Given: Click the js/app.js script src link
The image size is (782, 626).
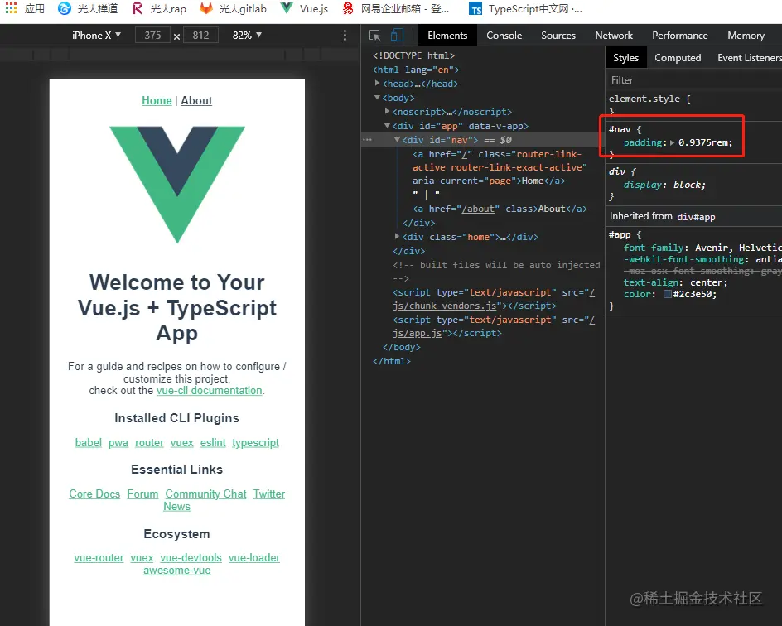Looking at the screenshot, I should point(417,333).
